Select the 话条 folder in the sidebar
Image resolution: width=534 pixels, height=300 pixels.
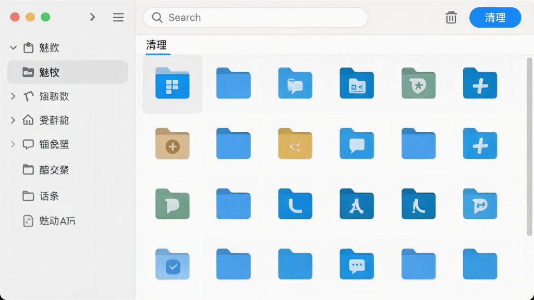pyautogui.click(x=68, y=196)
